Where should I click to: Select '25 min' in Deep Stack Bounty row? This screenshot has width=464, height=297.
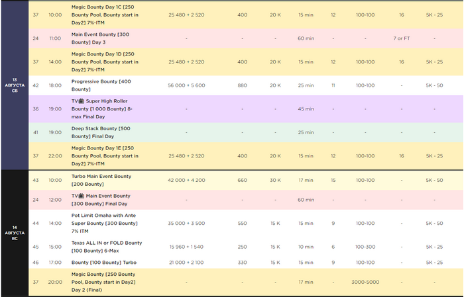pos(306,132)
